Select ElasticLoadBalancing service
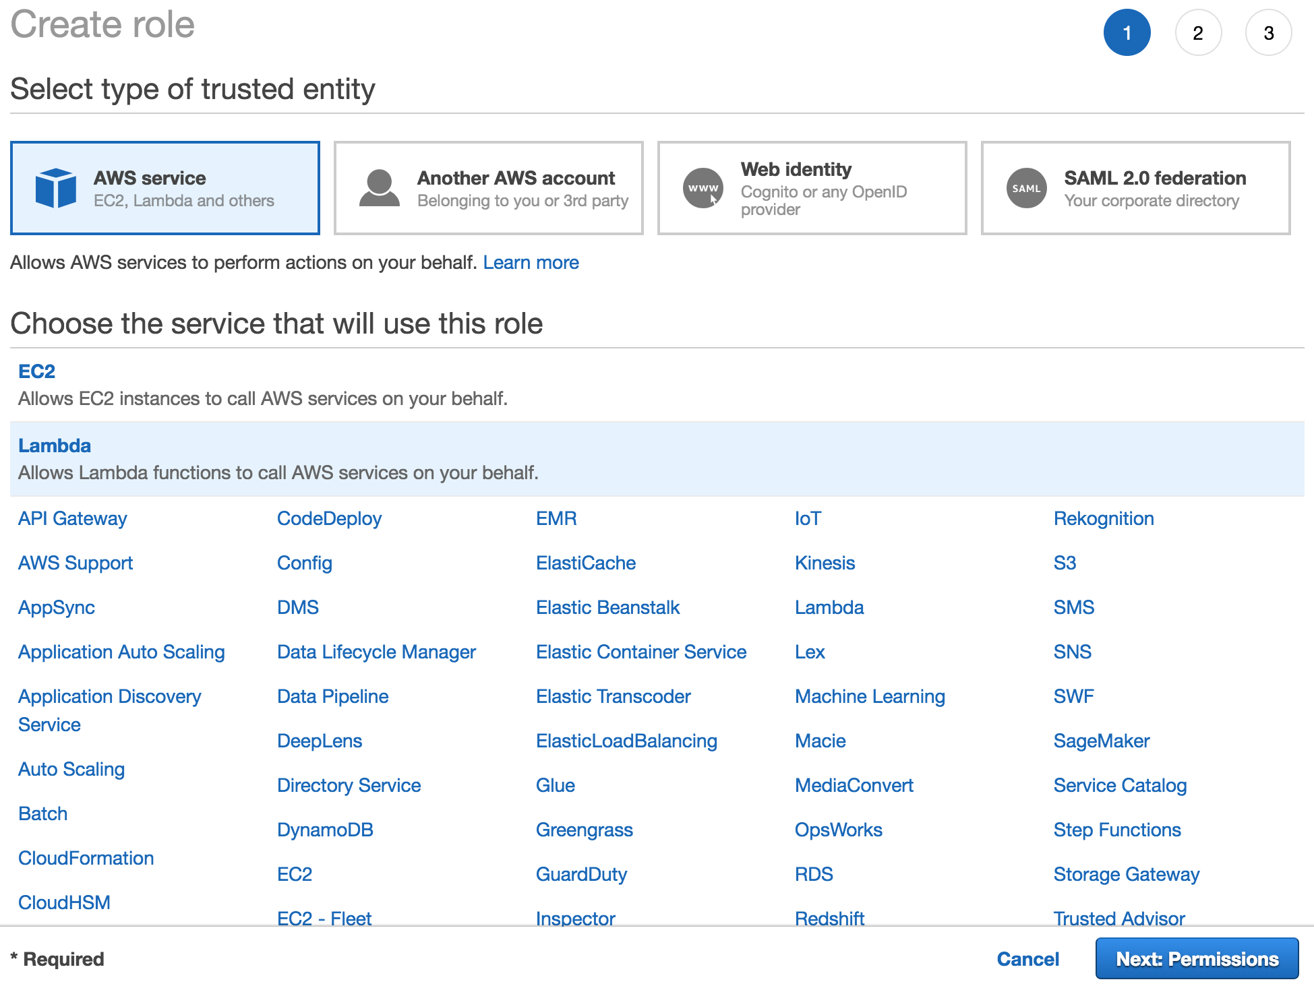The width and height of the screenshot is (1314, 988). click(x=626, y=741)
